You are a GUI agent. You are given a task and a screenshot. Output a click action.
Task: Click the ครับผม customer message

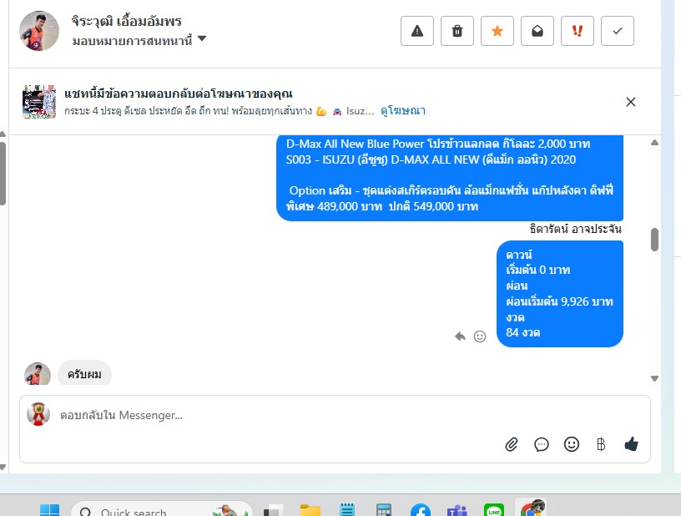(x=84, y=373)
